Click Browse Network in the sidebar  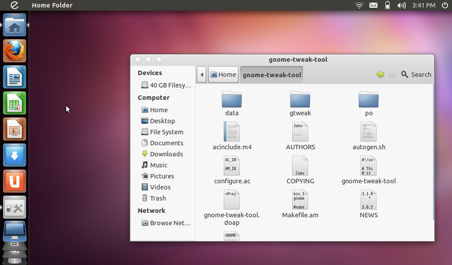[166, 223]
